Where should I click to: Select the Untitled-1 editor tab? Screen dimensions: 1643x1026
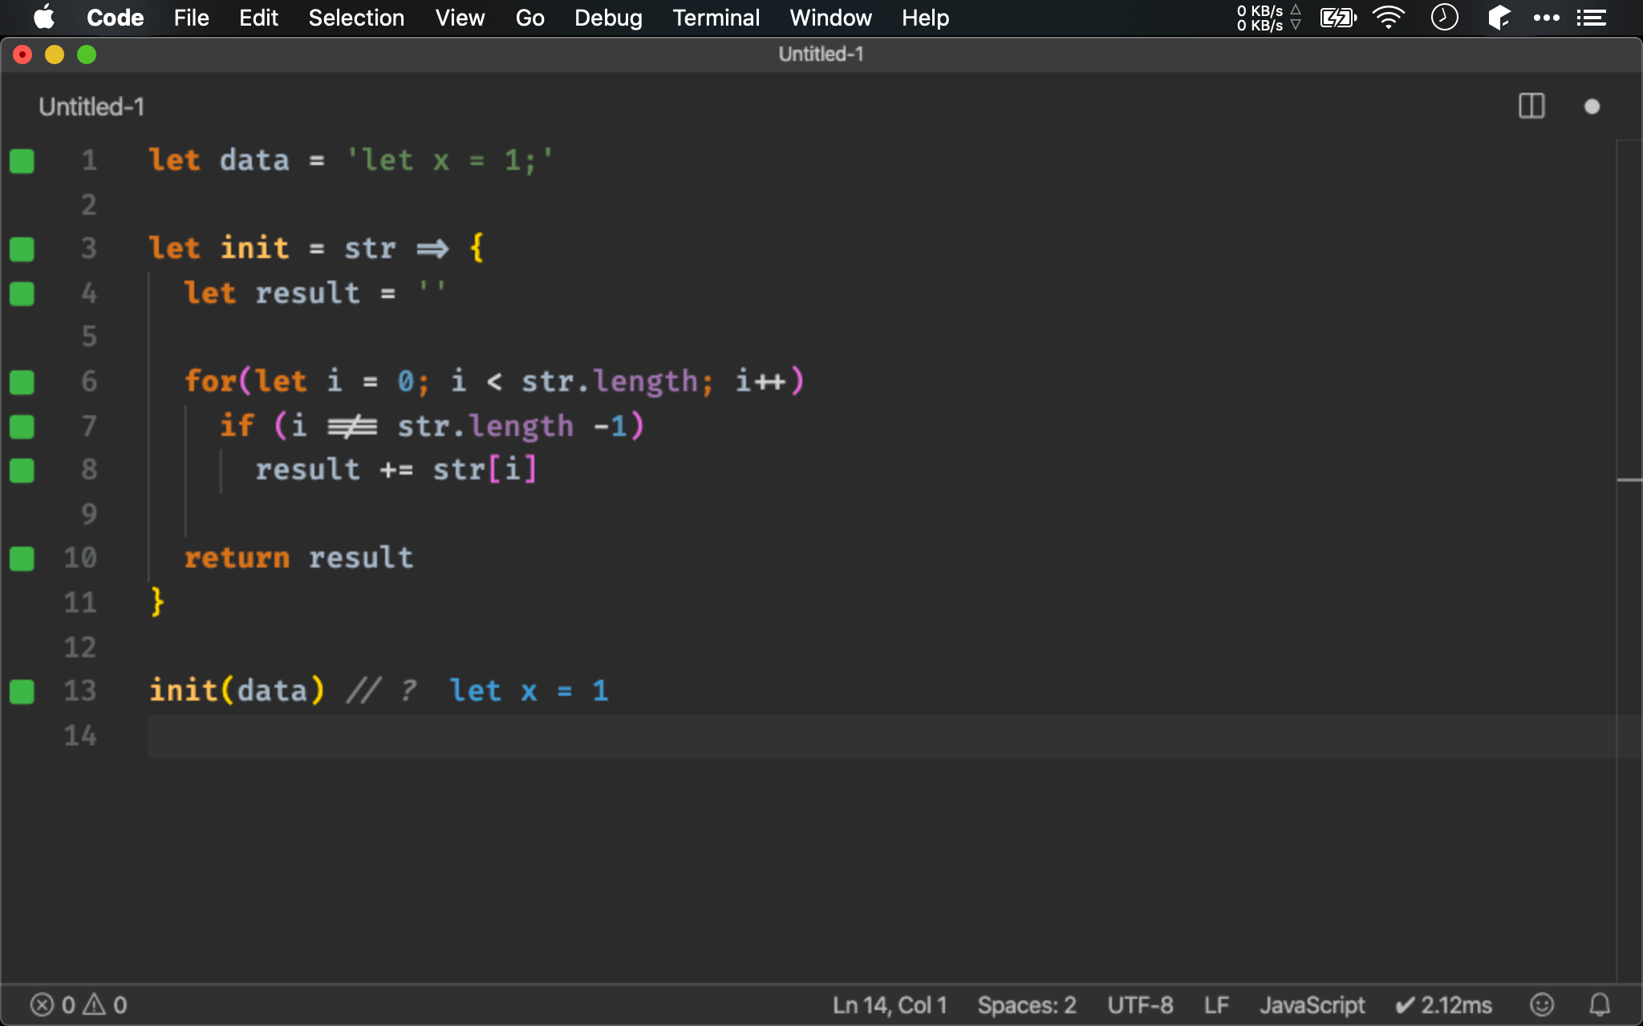pyautogui.click(x=91, y=107)
